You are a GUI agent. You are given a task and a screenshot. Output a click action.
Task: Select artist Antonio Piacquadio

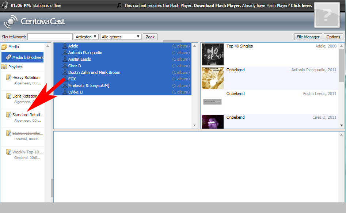pyautogui.click(x=122, y=53)
